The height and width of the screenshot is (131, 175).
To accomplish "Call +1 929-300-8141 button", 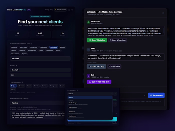I will [x=99, y=82].
